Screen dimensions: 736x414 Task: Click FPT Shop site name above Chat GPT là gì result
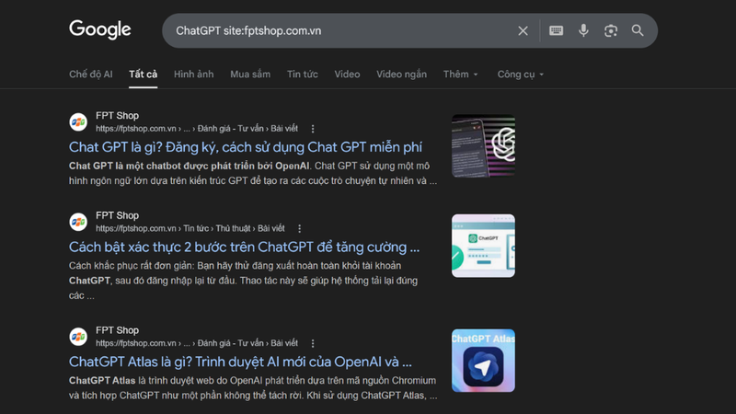(x=117, y=116)
